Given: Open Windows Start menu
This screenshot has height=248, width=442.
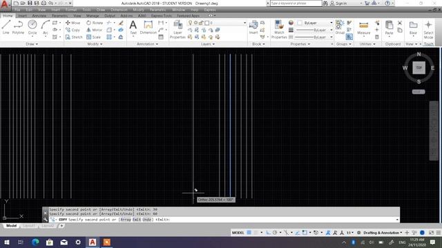Looking at the screenshot, I should [6, 242].
